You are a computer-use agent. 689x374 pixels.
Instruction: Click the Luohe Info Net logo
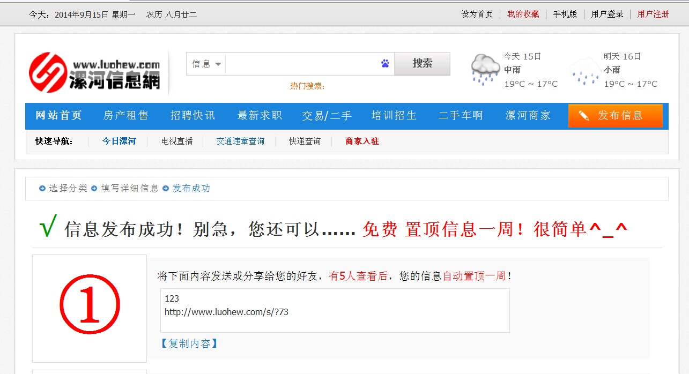94,72
